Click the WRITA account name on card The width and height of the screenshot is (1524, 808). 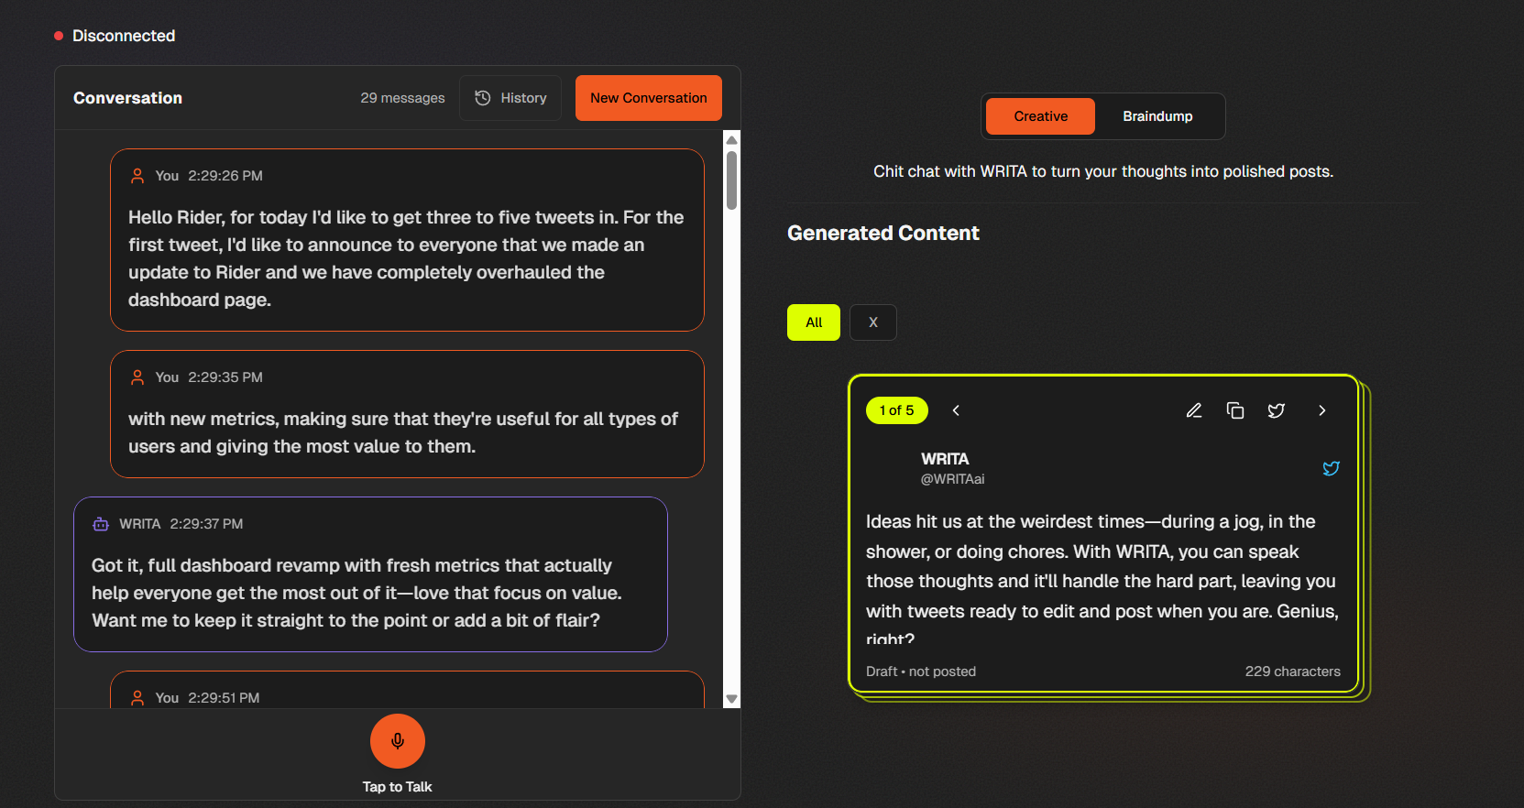pos(945,459)
